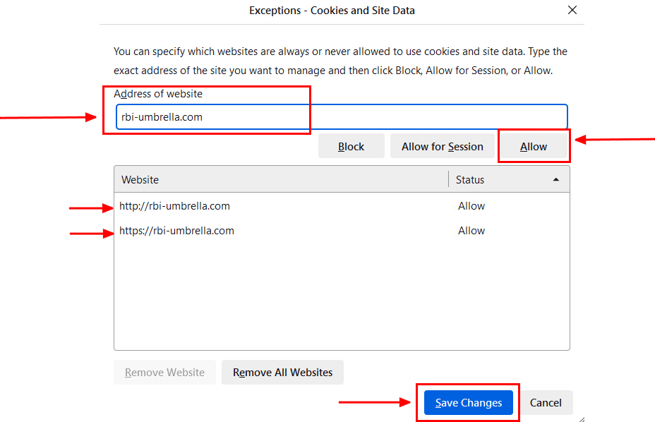655x422 pixels.
Task: Click the Block button
Action: click(351, 146)
